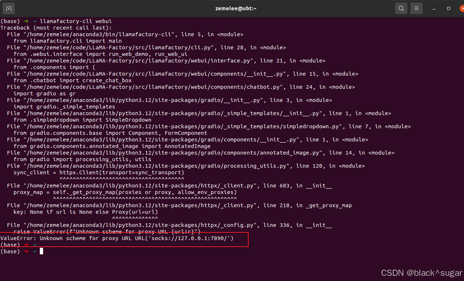Click 'from .simpledropdown import SimpleDropdown' line
Image resolution: width=464 pixels, height=281 pixels.
(83, 120)
